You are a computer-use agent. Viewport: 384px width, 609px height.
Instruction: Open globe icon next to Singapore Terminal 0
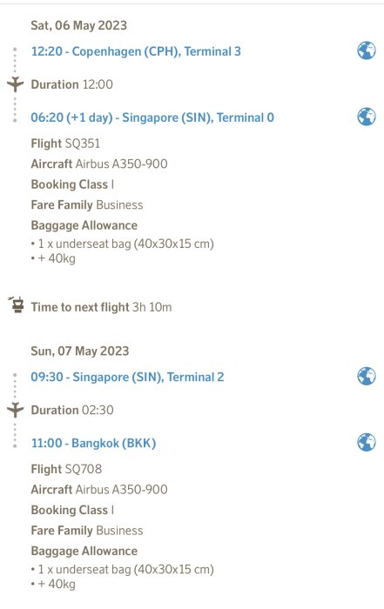366,117
